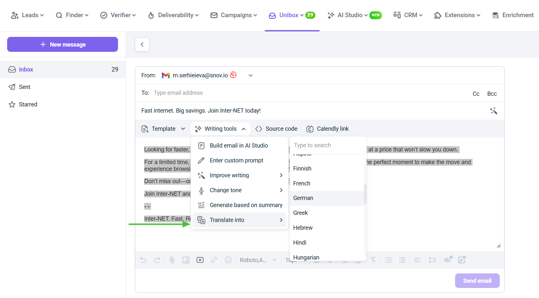Select Generate based on summary
This screenshot has width=539, height=298.
[x=240, y=205]
